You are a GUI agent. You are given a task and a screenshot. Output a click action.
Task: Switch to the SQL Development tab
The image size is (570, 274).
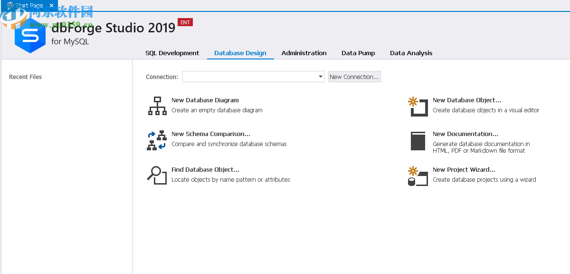(172, 53)
